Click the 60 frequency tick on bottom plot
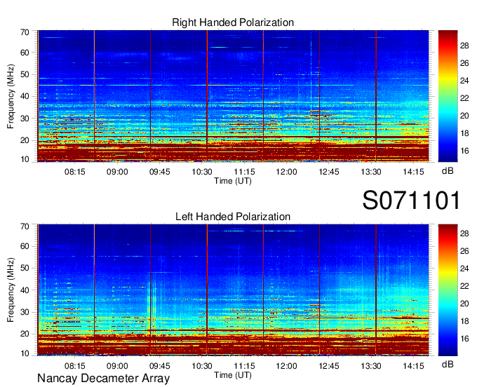This screenshot has height=387, width=477. point(25,246)
